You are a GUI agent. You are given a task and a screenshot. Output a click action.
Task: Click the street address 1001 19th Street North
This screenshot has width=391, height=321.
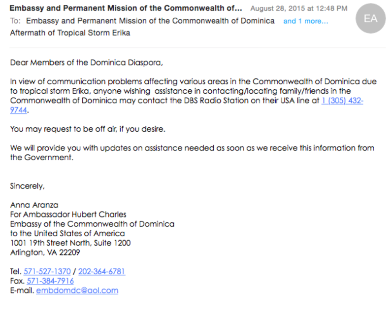(x=70, y=243)
